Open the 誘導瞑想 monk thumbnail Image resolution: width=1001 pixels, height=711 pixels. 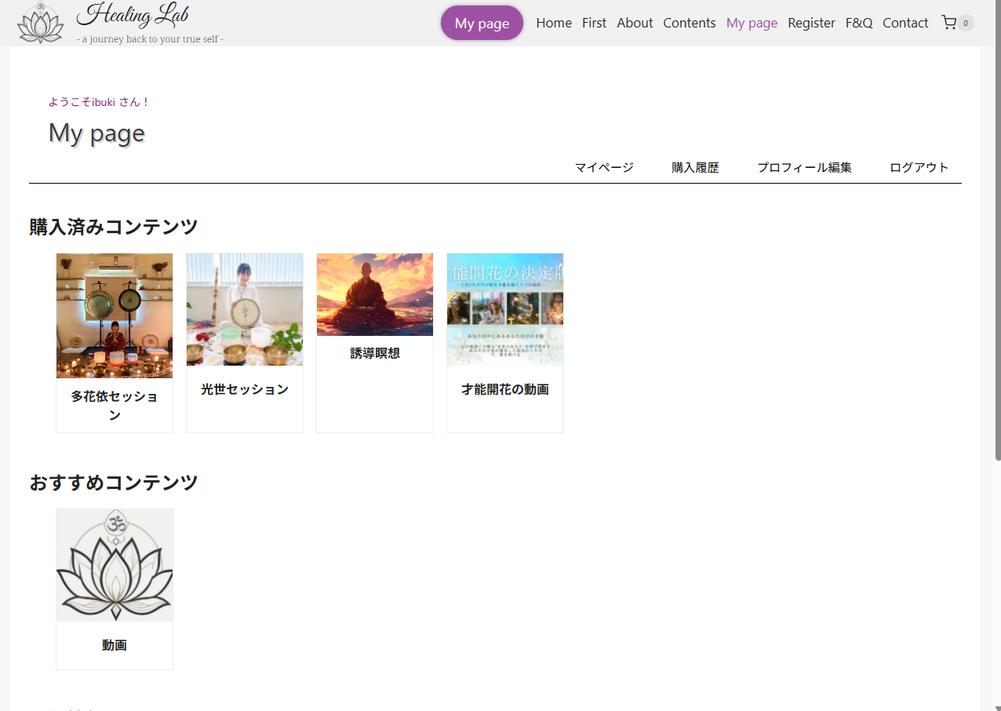tap(375, 294)
